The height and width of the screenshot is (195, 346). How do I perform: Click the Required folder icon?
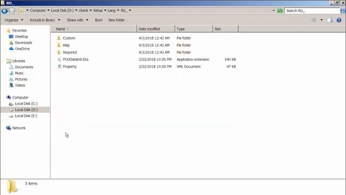tap(59, 52)
